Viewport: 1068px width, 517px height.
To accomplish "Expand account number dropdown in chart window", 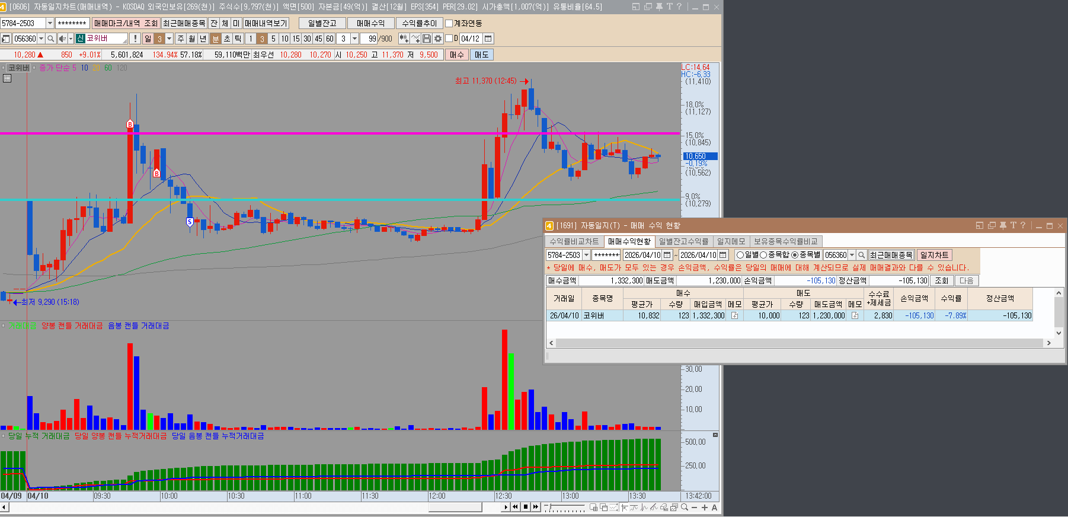I will pyautogui.click(x=50, y=23).
